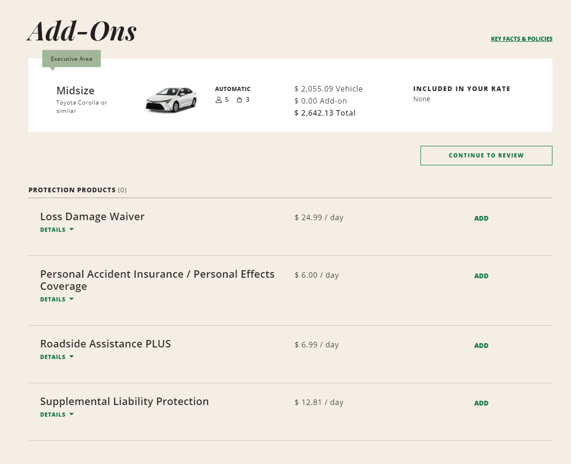
Task: Click the $ 0.00 Add-on amount
Action: (x=321, y=101)
